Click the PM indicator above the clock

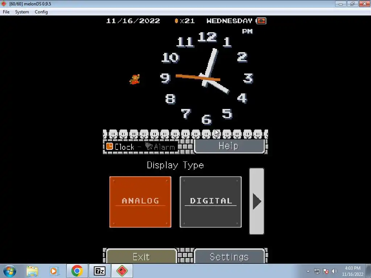[247, 31]
